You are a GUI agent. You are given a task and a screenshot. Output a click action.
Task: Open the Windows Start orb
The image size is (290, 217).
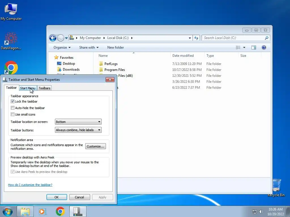(x=7, y=211)
